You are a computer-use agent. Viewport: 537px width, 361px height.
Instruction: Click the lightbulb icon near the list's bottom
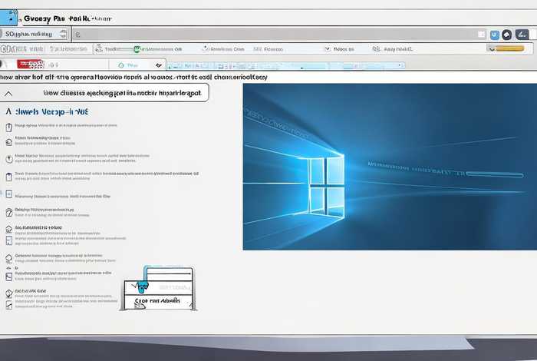point(9,293)
